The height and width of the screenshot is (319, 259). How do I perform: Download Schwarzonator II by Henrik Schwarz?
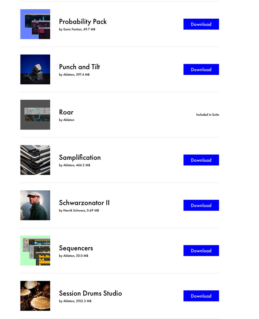201,205
